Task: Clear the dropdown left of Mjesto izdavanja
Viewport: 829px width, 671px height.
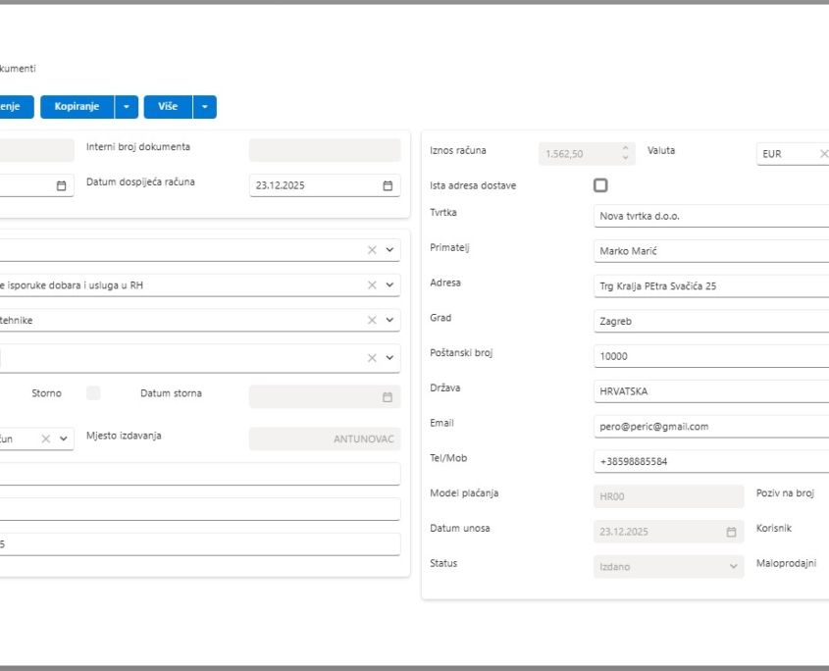Action: (45, 439)
